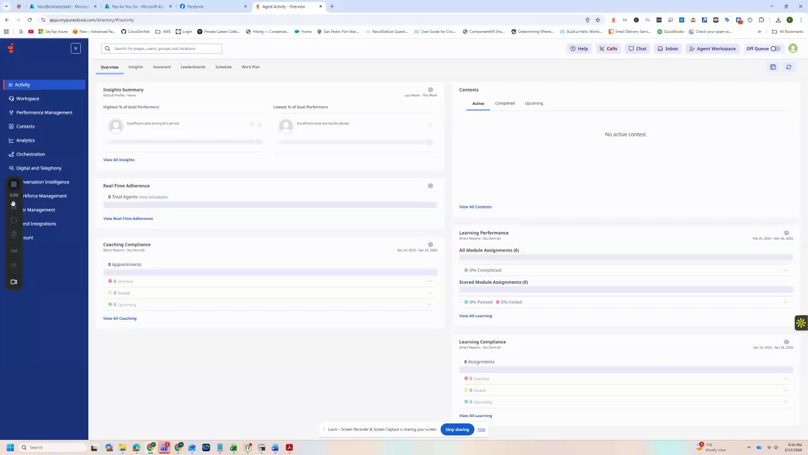Image resolution: width=808 pixels, height=455 pixels.
Task: Toggle the Off Queue switch
Action: click(x=775, y=49)
